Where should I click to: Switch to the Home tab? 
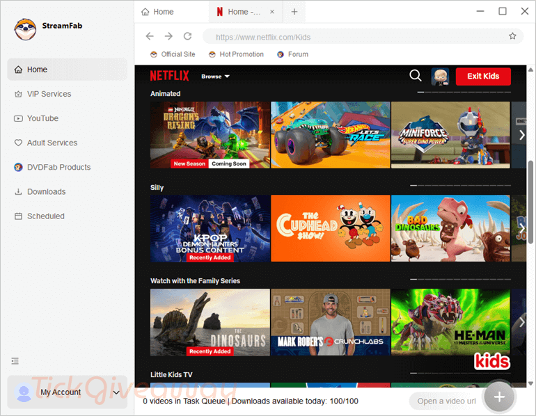[157, 12]
